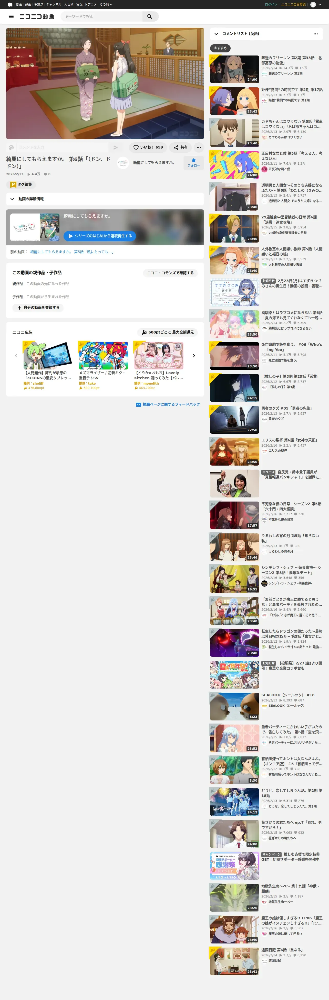
Task: Click the comment input field
Action: pos(62,147)
